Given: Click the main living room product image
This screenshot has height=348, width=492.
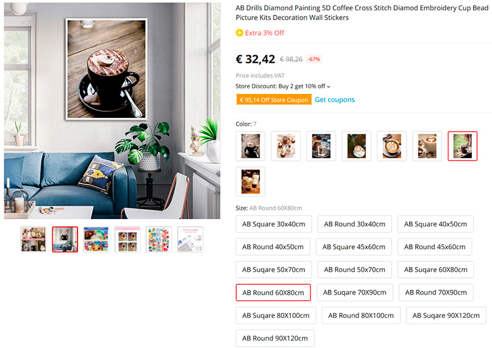Looking at the screenshot, I should tap(112, 110).
